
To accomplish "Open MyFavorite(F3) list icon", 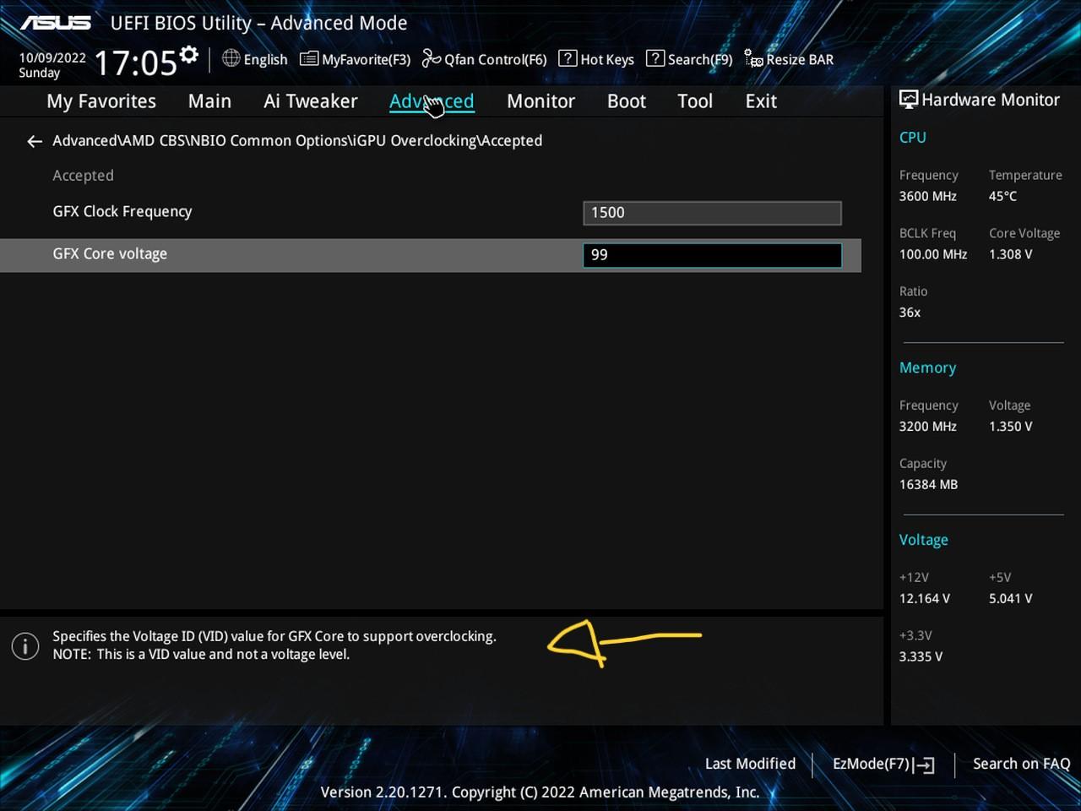I will pos(309,58).
